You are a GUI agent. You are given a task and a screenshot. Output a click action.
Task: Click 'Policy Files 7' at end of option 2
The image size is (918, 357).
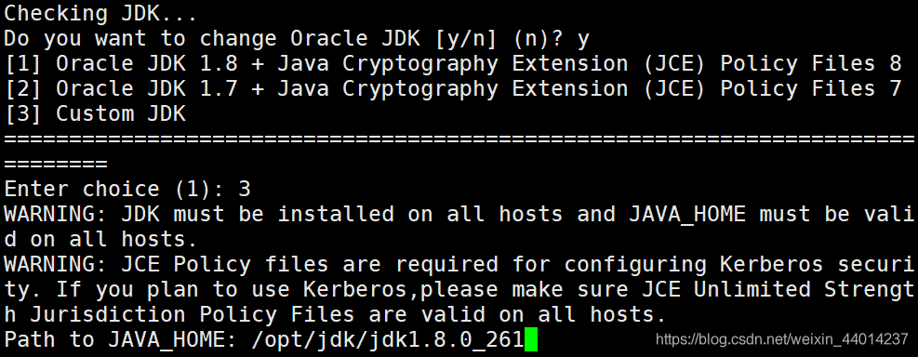coord(810,89)
